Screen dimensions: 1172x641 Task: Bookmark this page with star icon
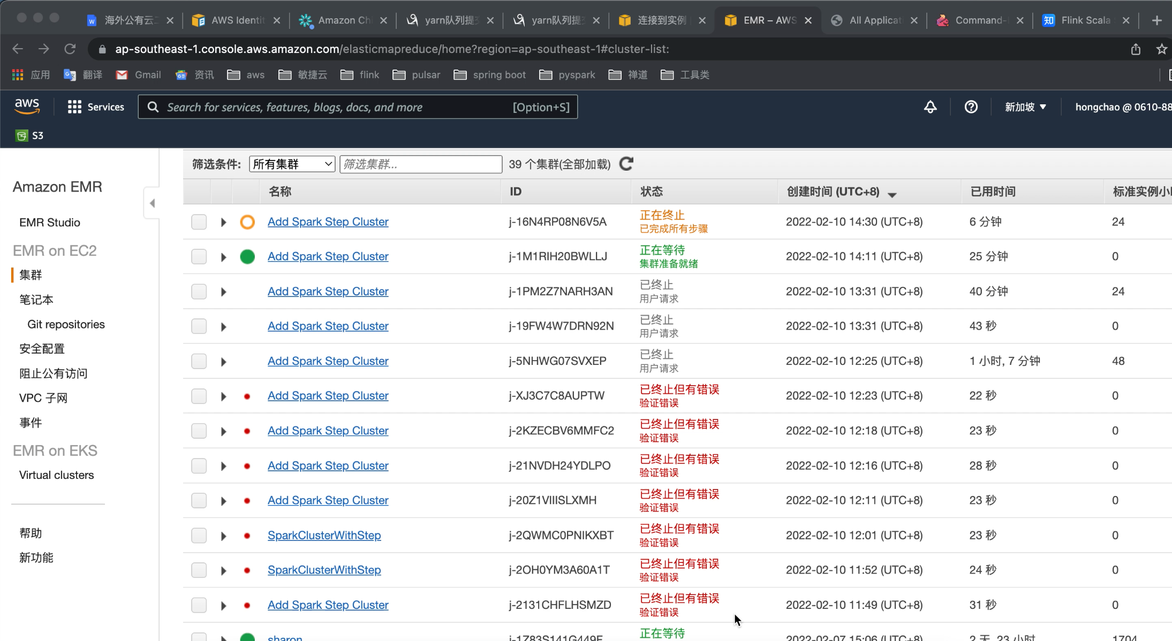coord(1161,49)
